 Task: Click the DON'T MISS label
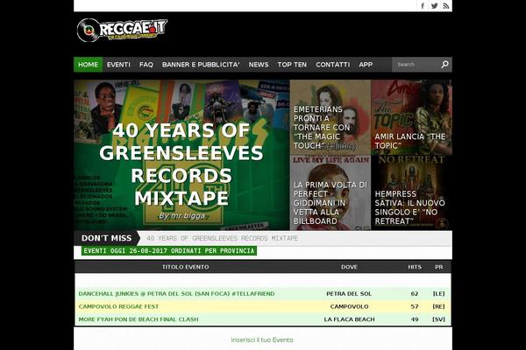pyautogui.click(x=106, y=238)
